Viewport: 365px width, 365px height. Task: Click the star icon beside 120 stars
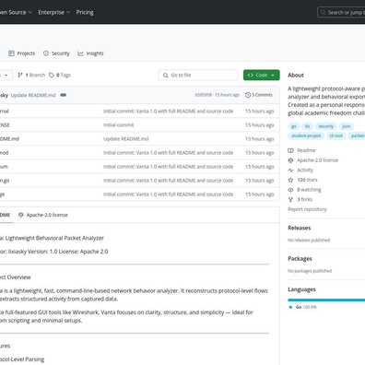click(x=290, y=180)
